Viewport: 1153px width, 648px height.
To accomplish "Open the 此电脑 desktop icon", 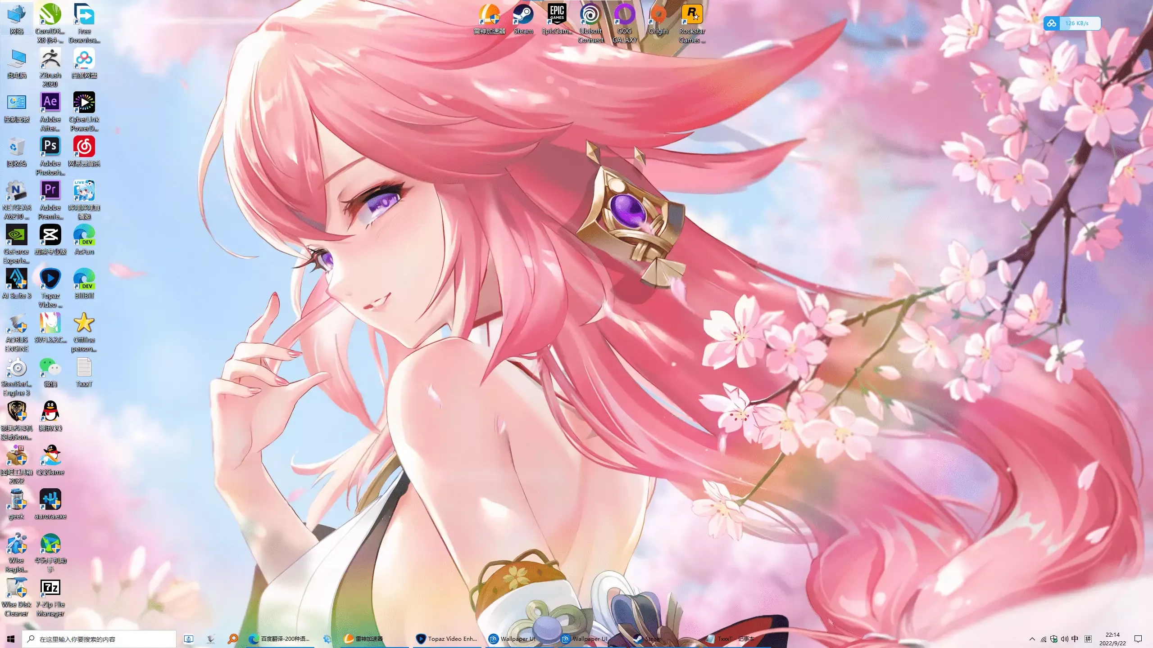I will click(16, 63).
